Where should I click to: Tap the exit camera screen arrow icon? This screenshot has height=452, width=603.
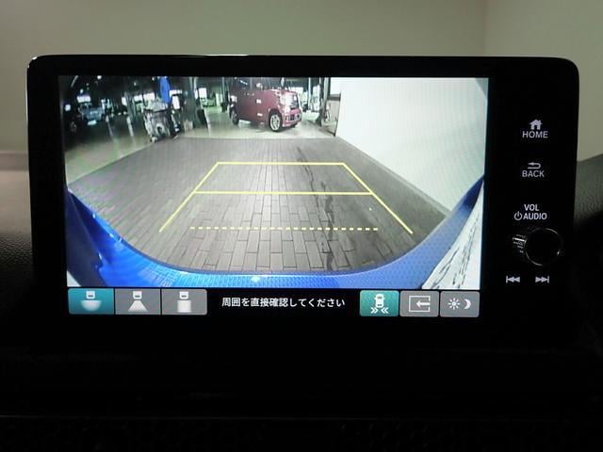[x=419, y=303]
